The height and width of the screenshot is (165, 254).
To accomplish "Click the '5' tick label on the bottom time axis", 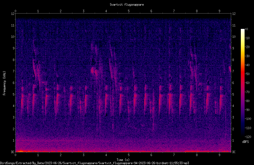I will (129, 155).
